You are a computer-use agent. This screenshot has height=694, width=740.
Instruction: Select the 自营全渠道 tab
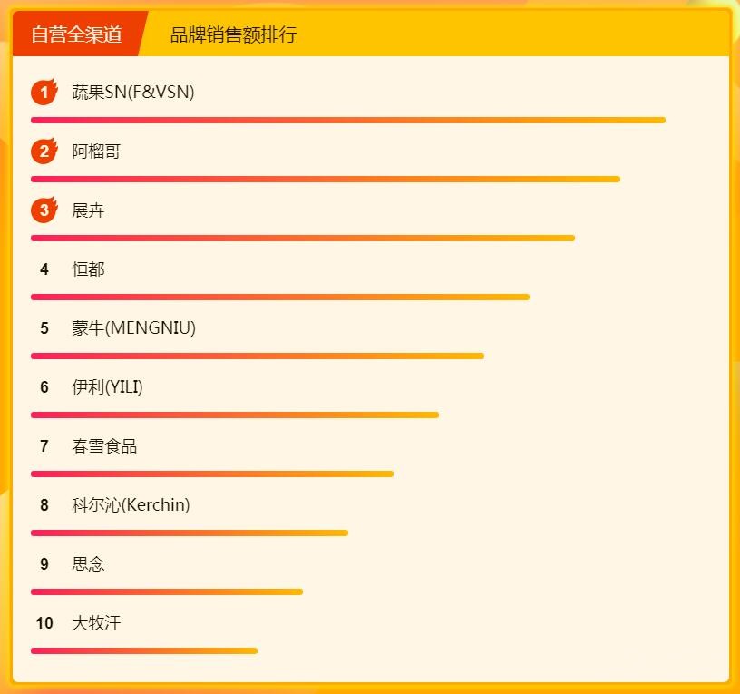pyautogui.click(x=76, y=34)
